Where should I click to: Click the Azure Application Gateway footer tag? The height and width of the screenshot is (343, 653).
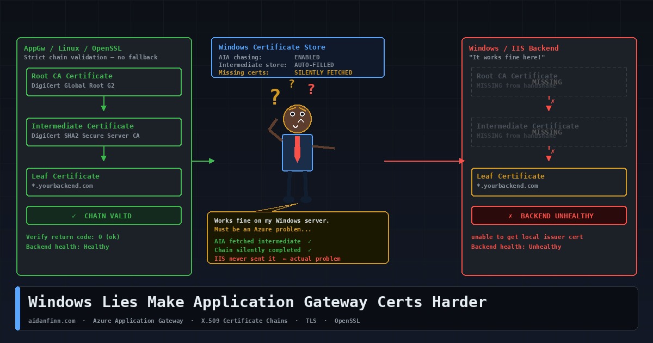point(138,321)
